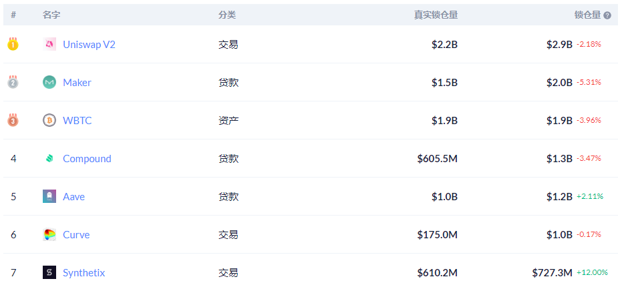Click the Curve rainbow logo icon

click(49, 235)
